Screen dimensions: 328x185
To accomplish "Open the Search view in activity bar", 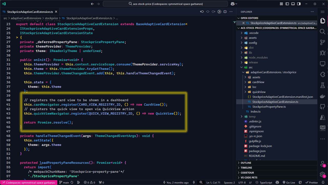I will point(322,32).
